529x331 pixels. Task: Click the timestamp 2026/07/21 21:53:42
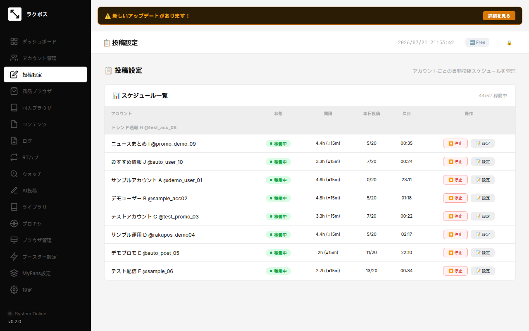[426, 43]
